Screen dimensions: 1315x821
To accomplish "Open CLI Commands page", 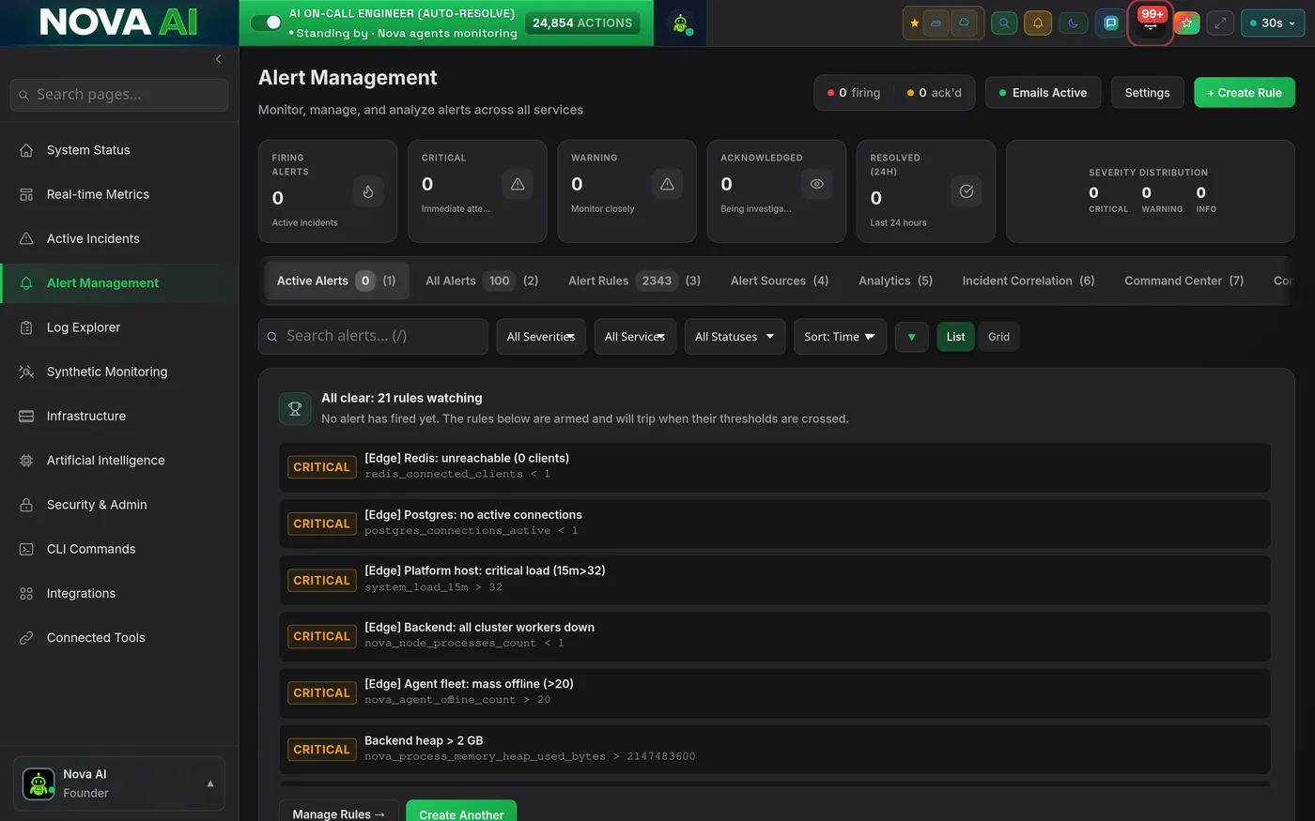I will pyautogui.click(x=119, y=549).
